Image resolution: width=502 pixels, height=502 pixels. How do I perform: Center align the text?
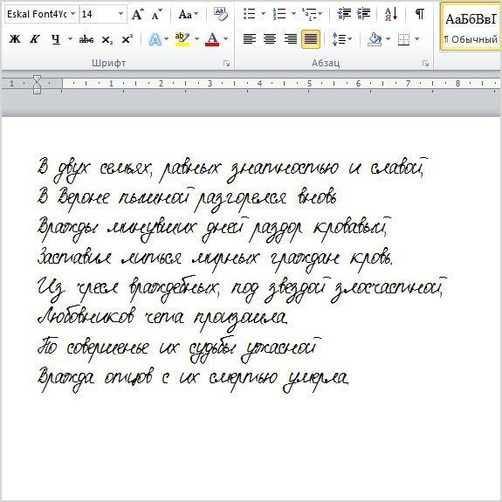click(x=270, y=39)
